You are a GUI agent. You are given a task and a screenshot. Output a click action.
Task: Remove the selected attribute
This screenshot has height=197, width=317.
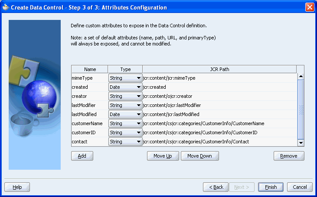point(289,156)
